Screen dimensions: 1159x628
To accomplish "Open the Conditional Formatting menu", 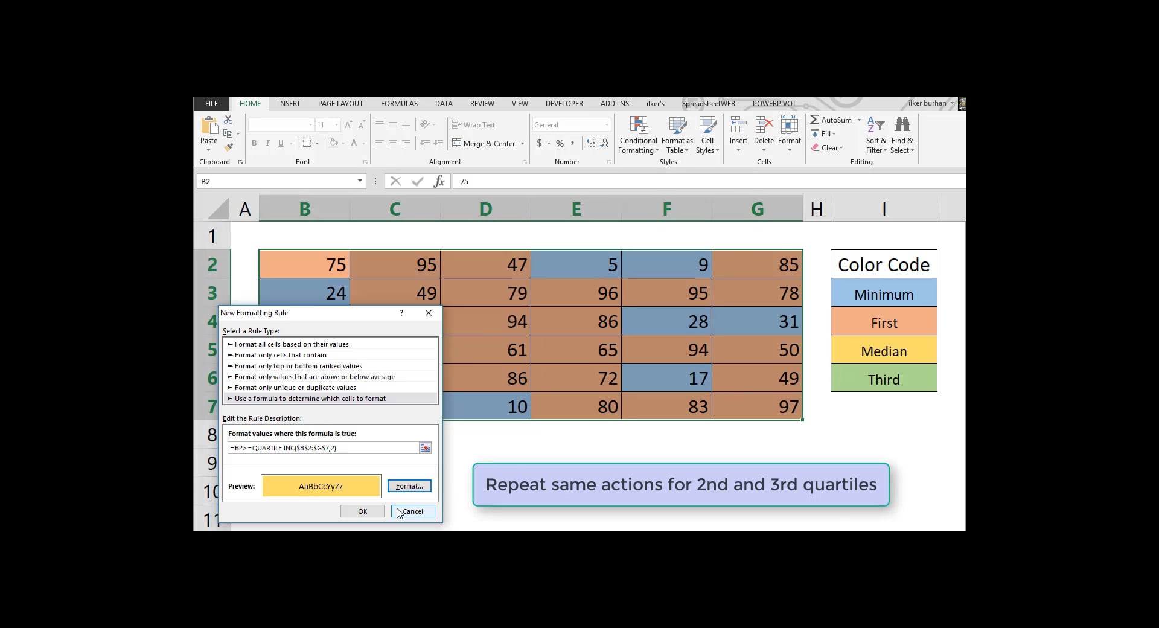I will 638,135.
